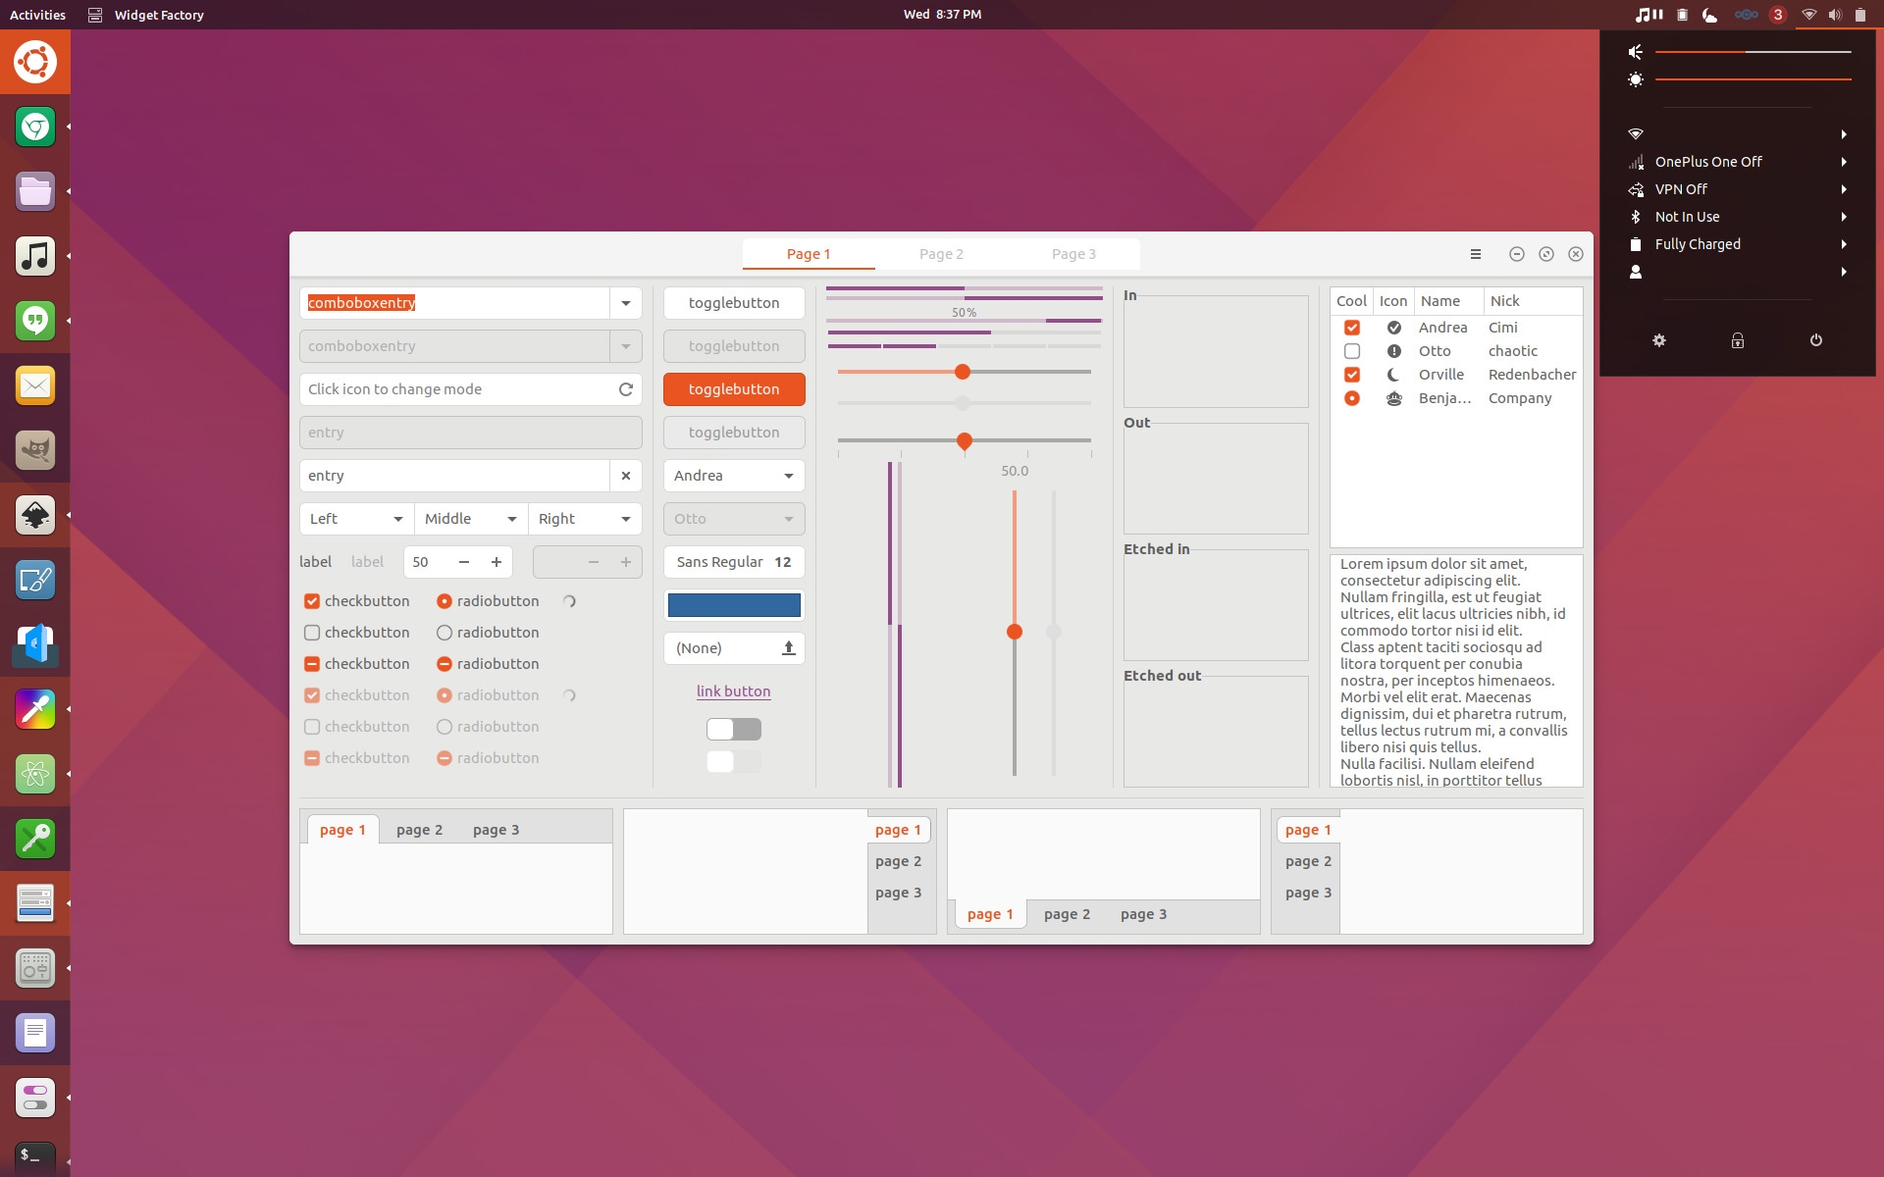Open Hangouts chat app in dock
Screen dimensions: 1884x1177
tap(35, 321)
